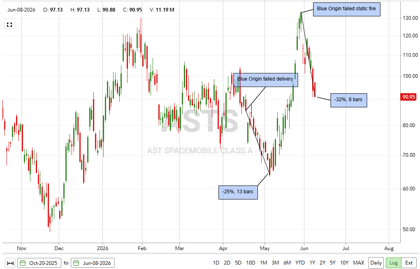This screenshot has height=269, width=420.
Task: Select the 10D time range
Action: [251, 263]
